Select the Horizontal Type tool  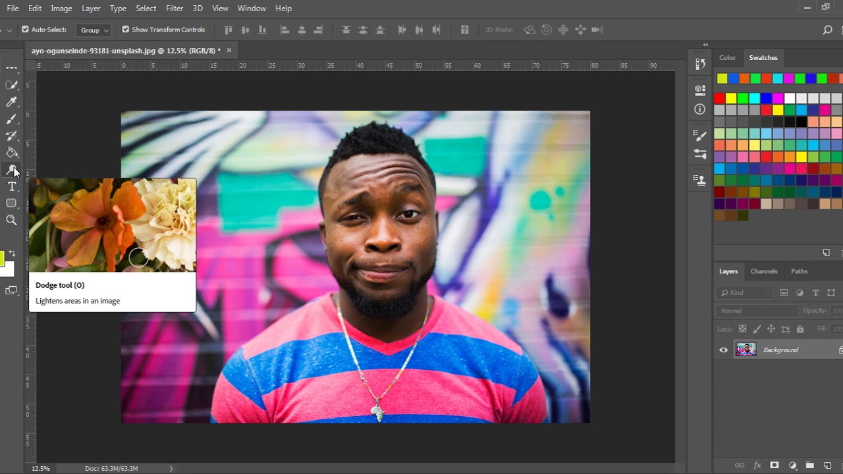11,187
